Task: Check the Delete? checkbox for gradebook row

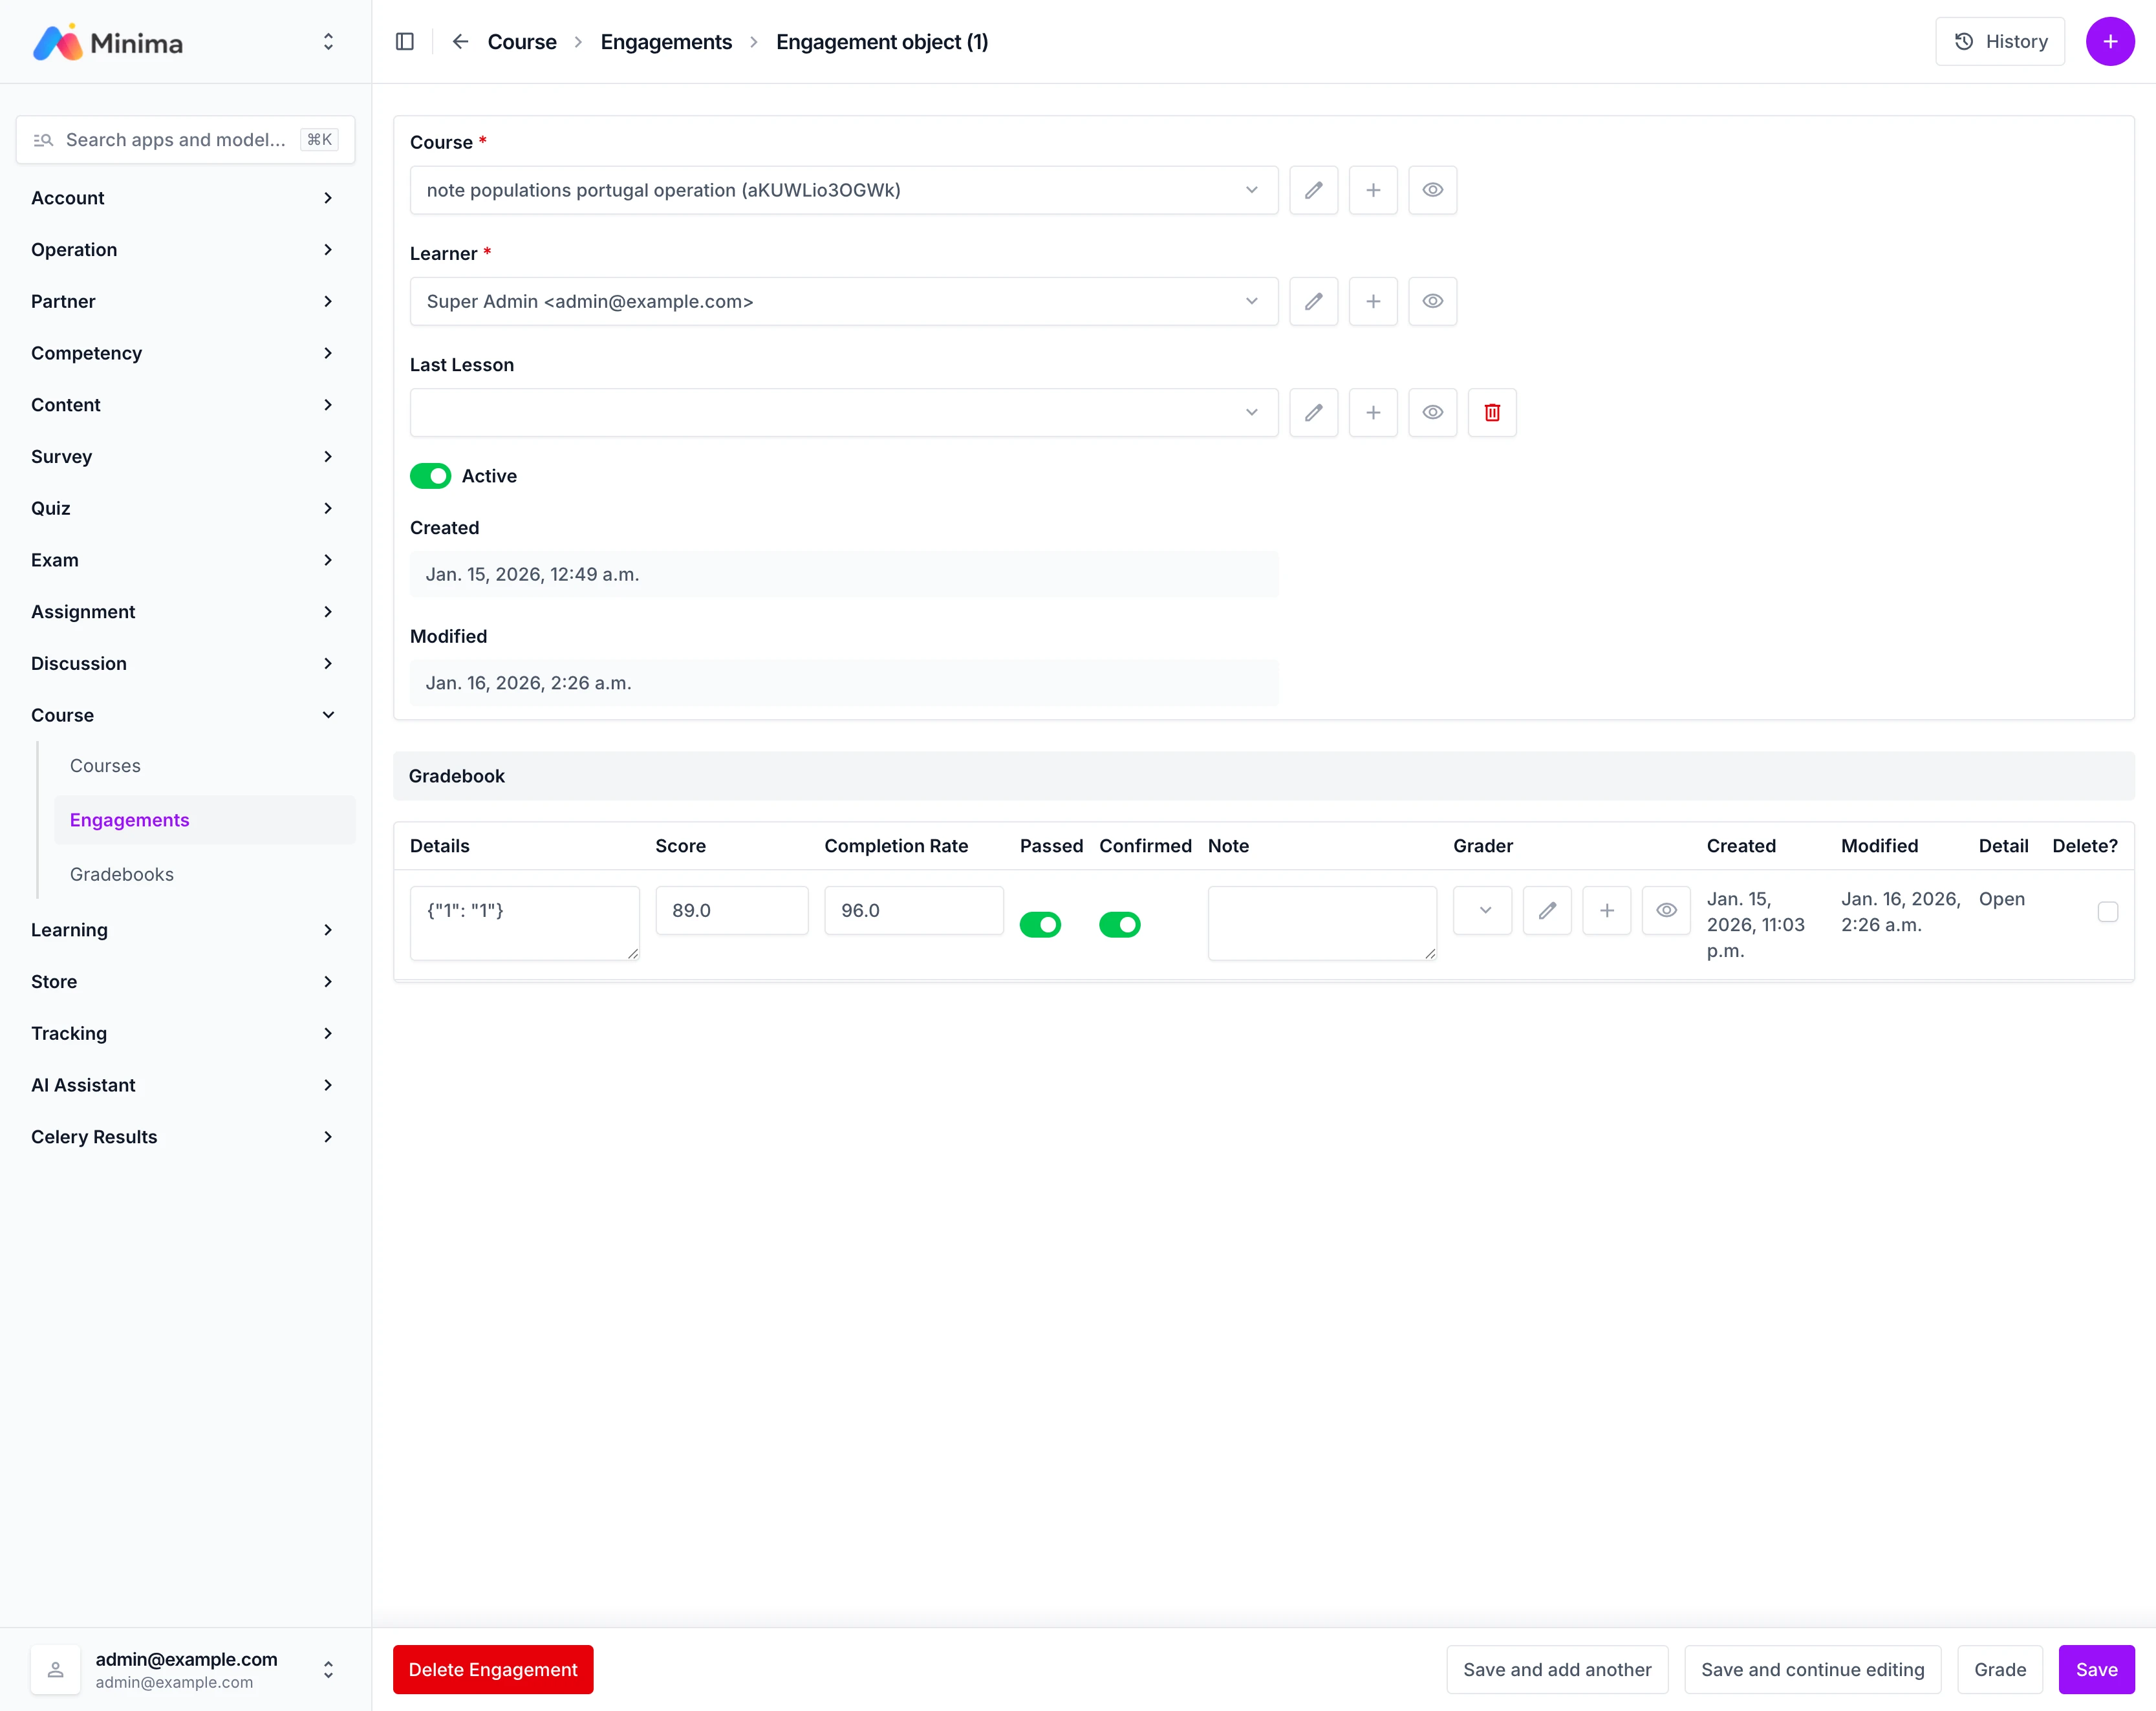Action: tap(2107, 911)
